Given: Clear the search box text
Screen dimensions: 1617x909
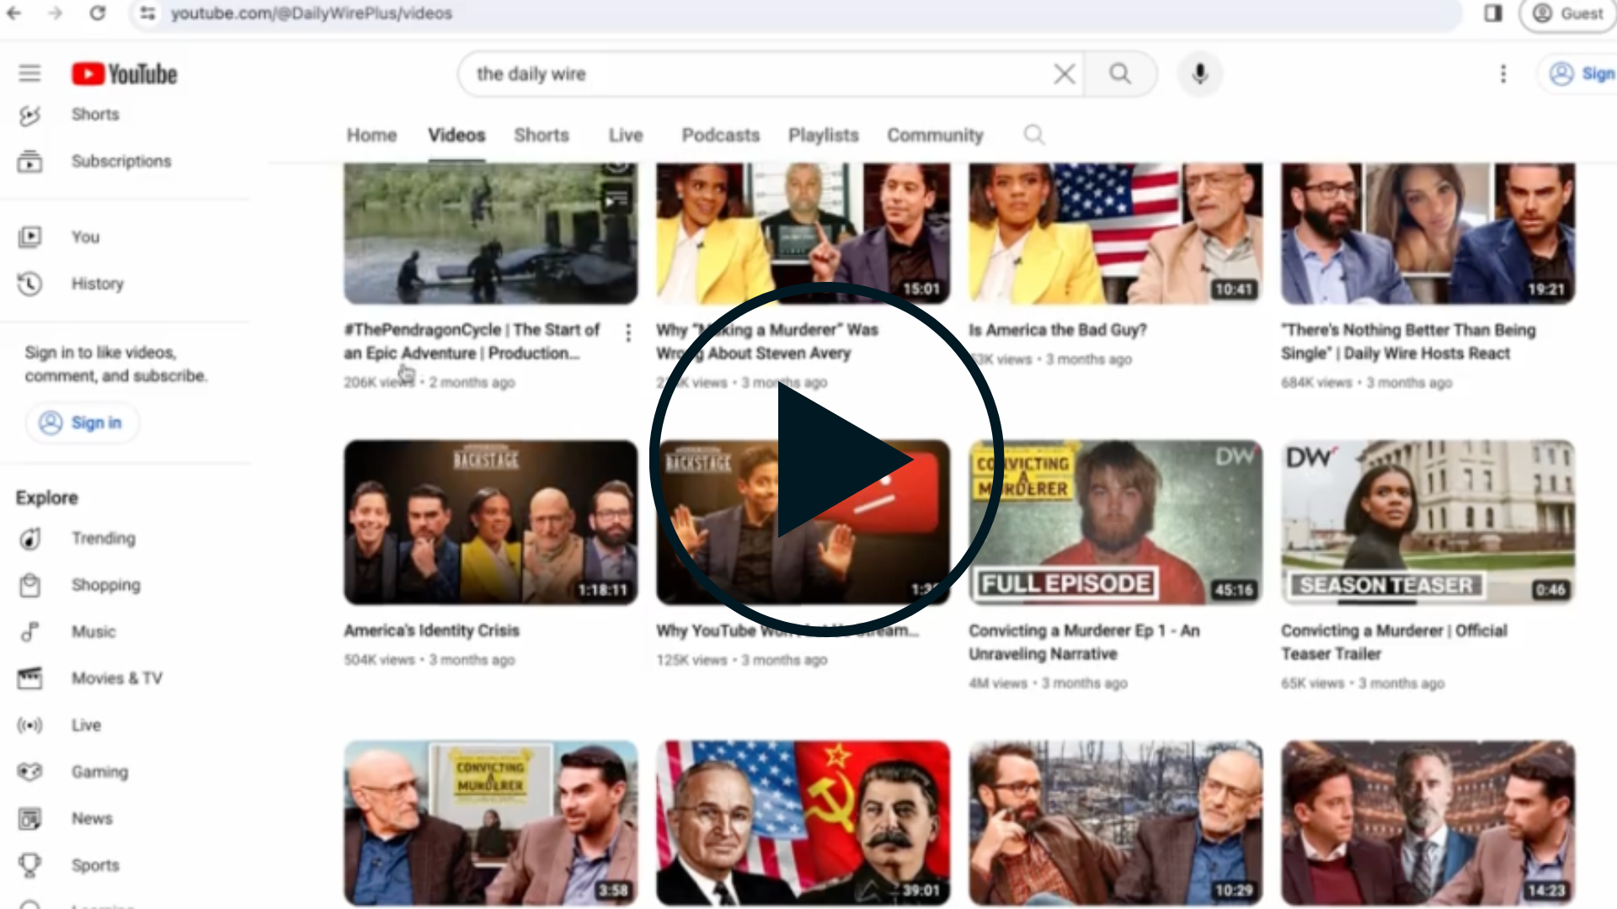Looking at the screenshot, I should [x=1064, y=74].
